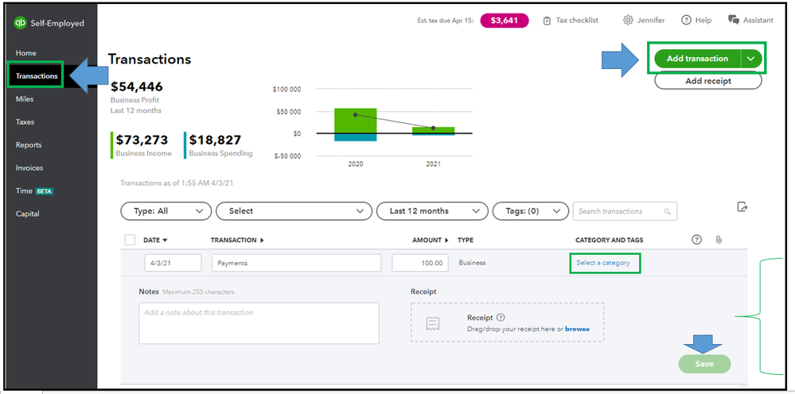Click the Transactions as of timestamp text
The width and height of the screenshot is (795, 394).
(177, 183)
